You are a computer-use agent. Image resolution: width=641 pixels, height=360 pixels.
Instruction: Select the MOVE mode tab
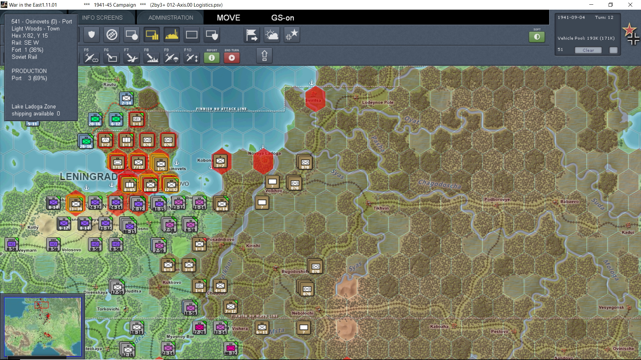[229, 18]
